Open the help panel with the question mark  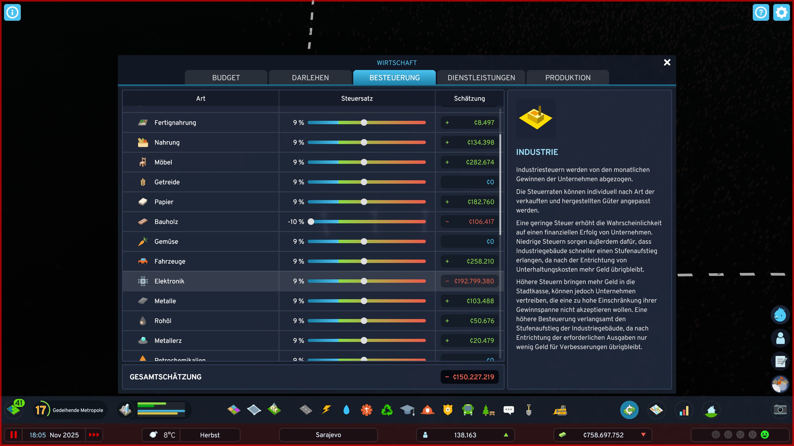coord(761,12)
